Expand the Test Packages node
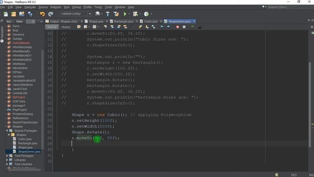 (7, 156)
